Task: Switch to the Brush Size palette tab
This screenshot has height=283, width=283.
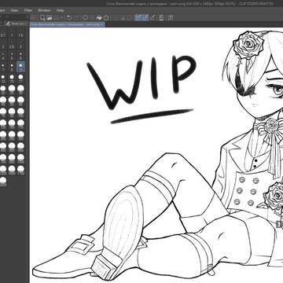Action: (16, 24)
